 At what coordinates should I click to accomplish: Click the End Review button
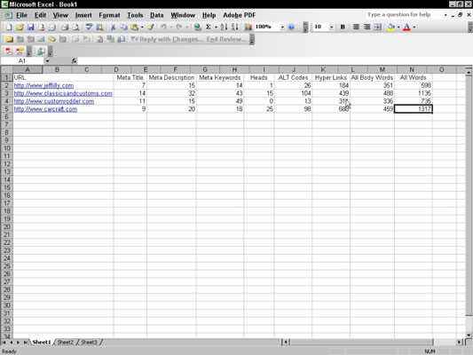click(x=226, y=39)
